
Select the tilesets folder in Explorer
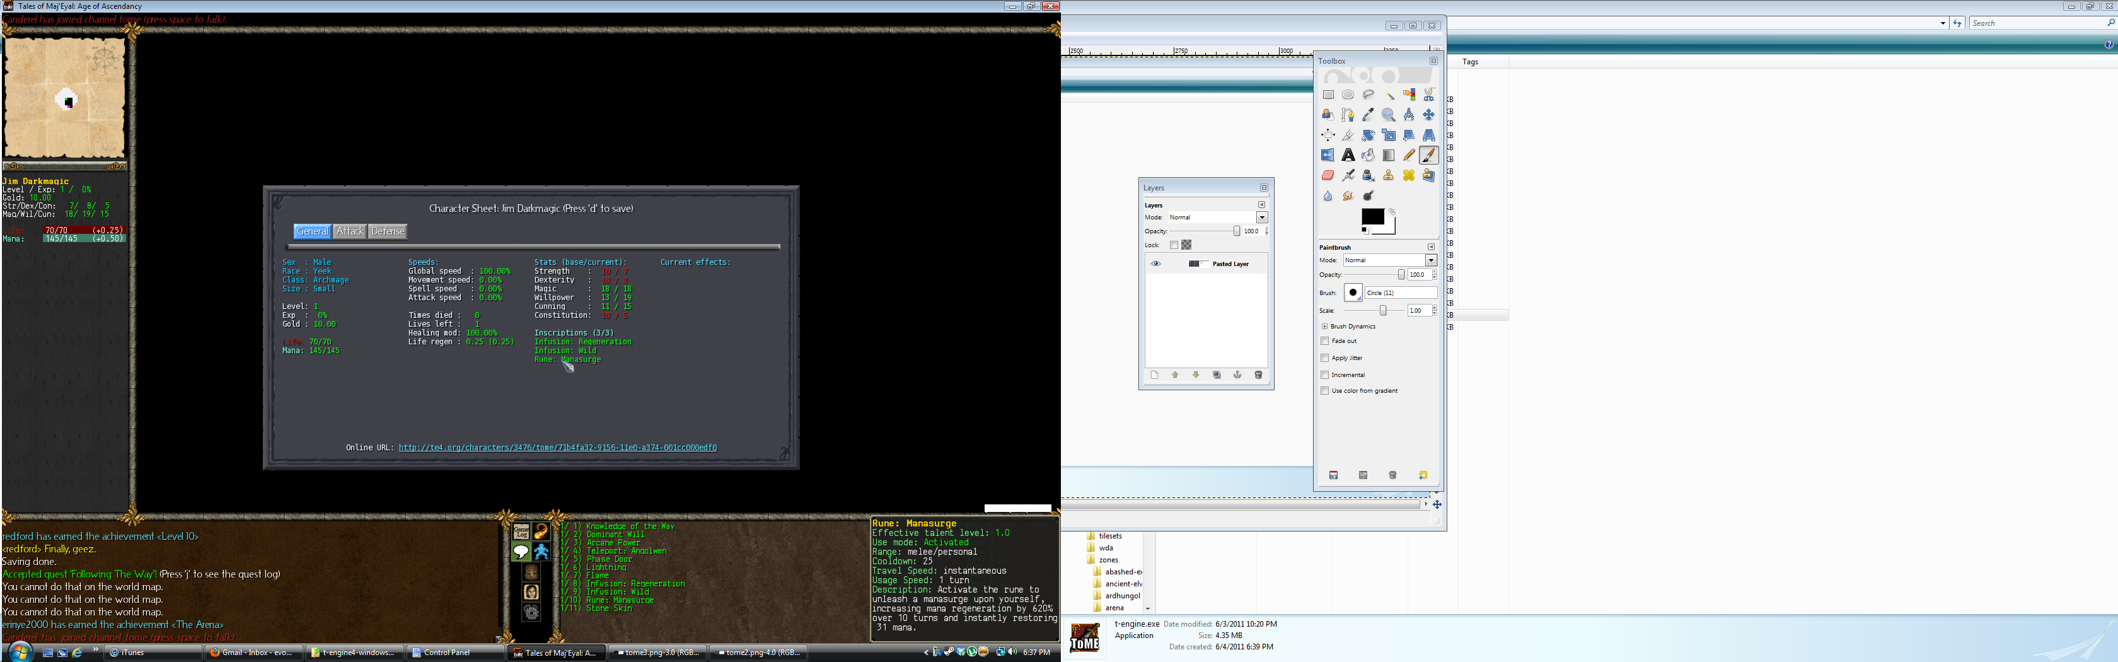[1104, 535]
